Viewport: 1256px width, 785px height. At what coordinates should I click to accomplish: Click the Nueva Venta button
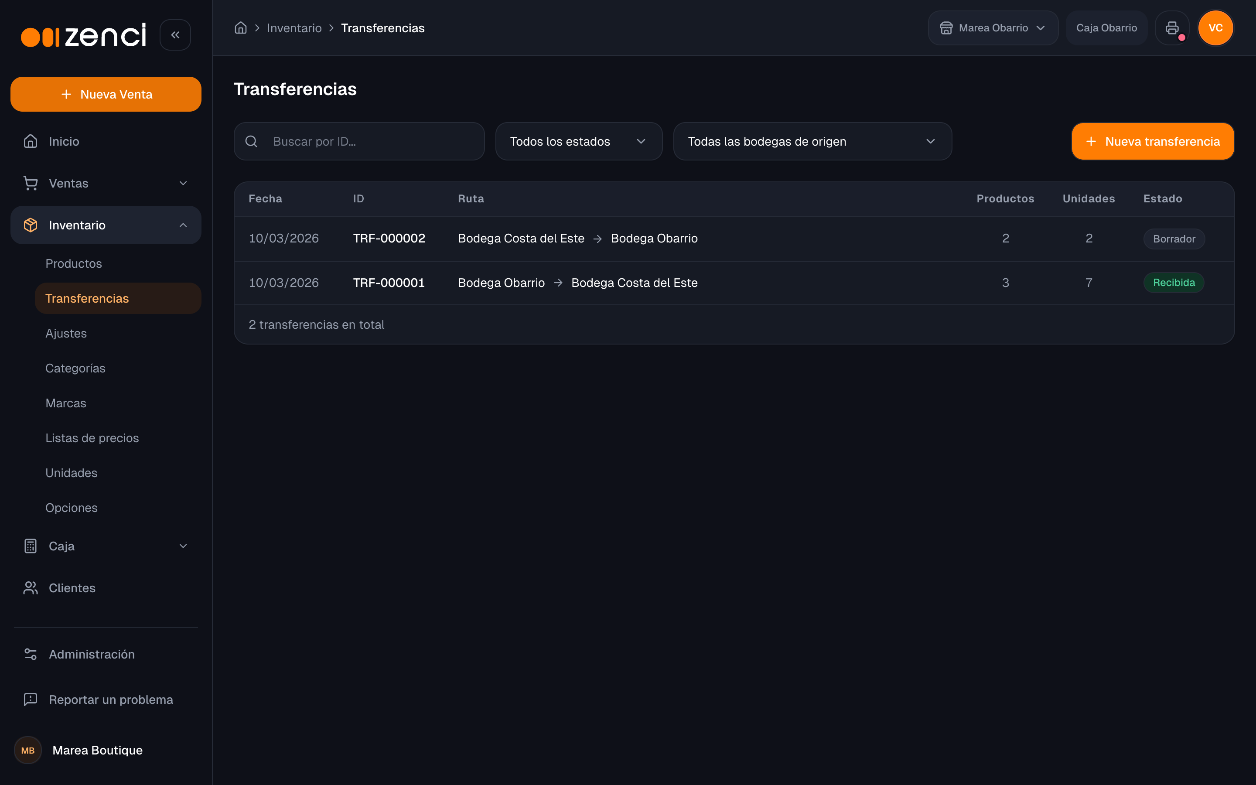coord(106,94)
